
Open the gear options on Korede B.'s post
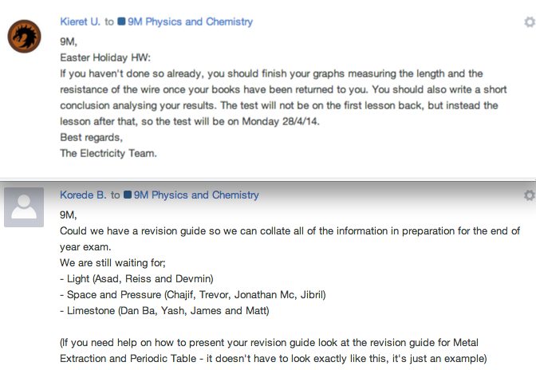pyautogui.click(x=529, y=195)
